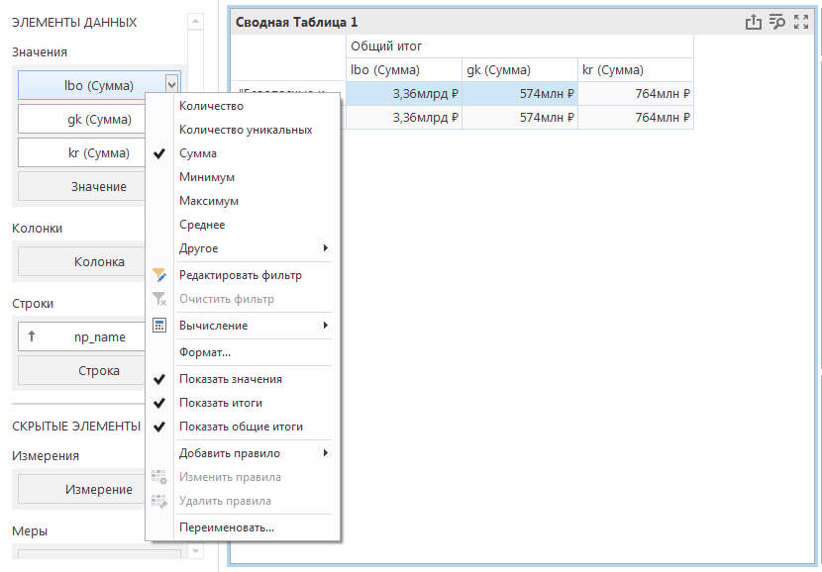Open Формат... dialog from menu
Viewport: 822px width, 572px height.
point(204,351)
